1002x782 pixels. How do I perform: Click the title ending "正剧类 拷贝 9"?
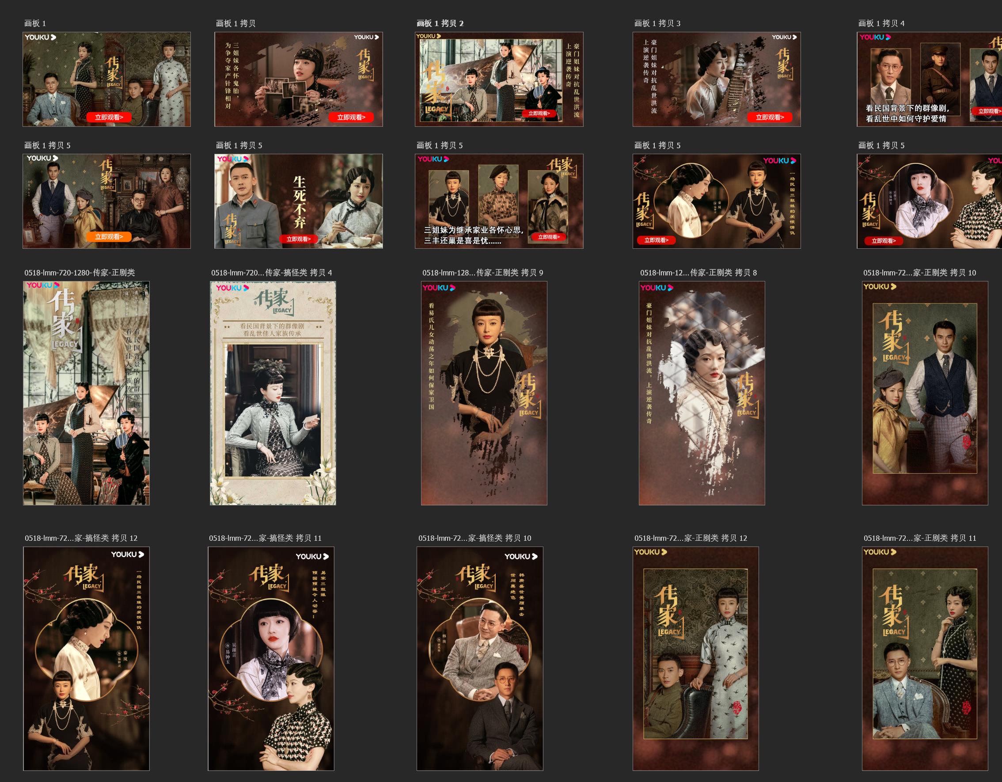[x=482, y=273]
